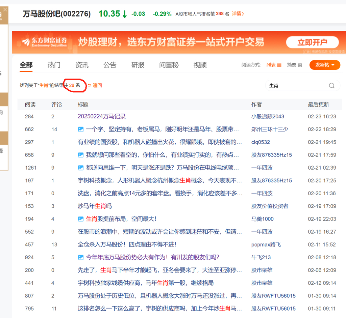Click image icon beside 一个字、坚定持有 post
Viewport: 346px width, 318px height.
click(x=81, y=129)
